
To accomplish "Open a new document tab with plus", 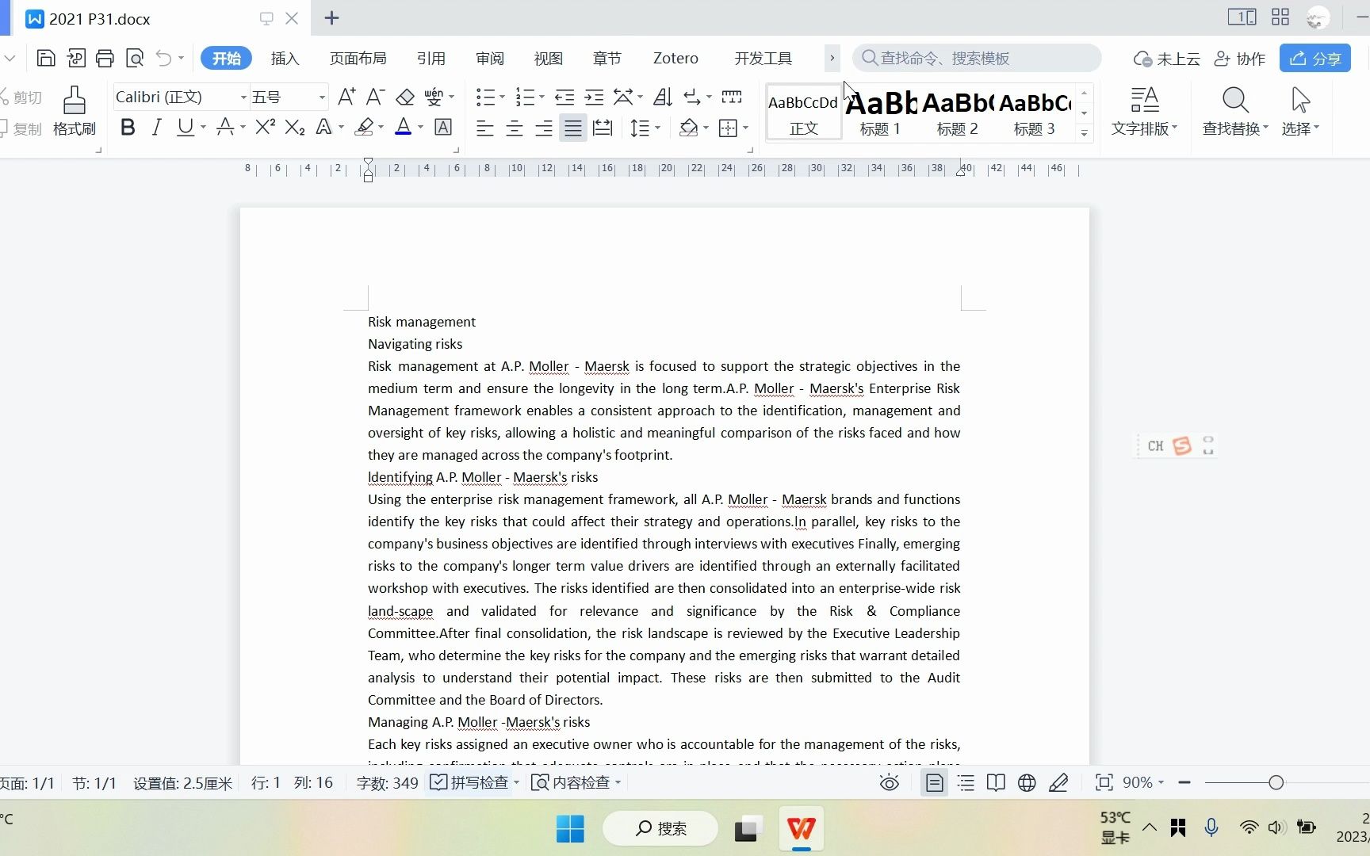I will point(332,18).
